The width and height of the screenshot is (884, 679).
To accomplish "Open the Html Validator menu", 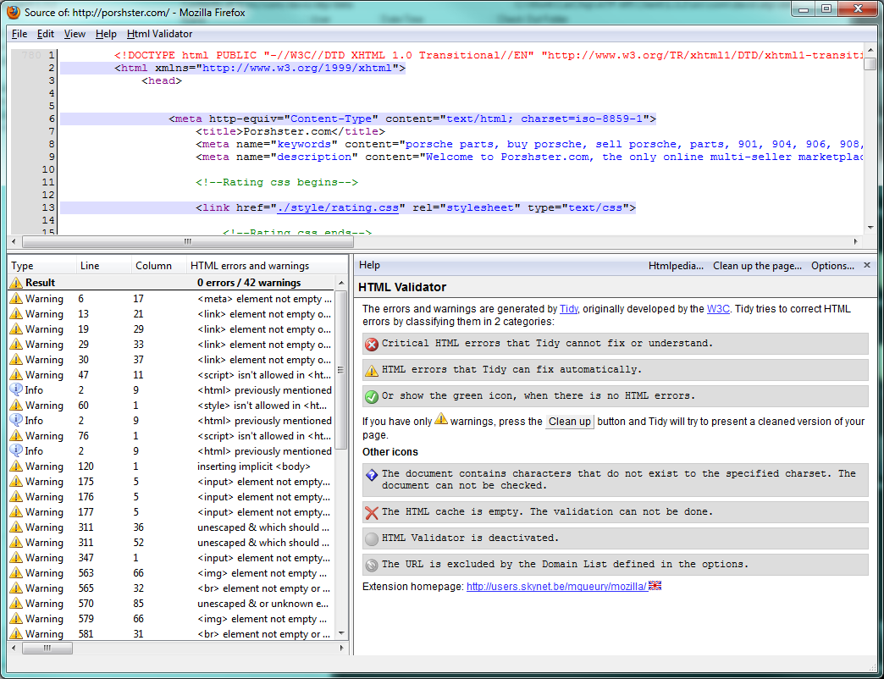I will click(159, 34).
